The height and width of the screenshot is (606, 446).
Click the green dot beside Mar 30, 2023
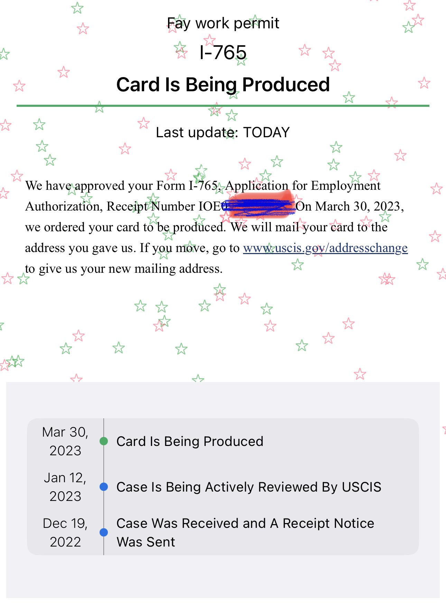tap(104, 441)
